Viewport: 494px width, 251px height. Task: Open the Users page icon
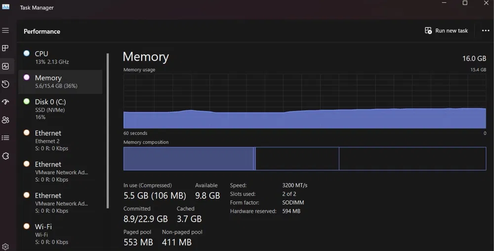[5, 120]
